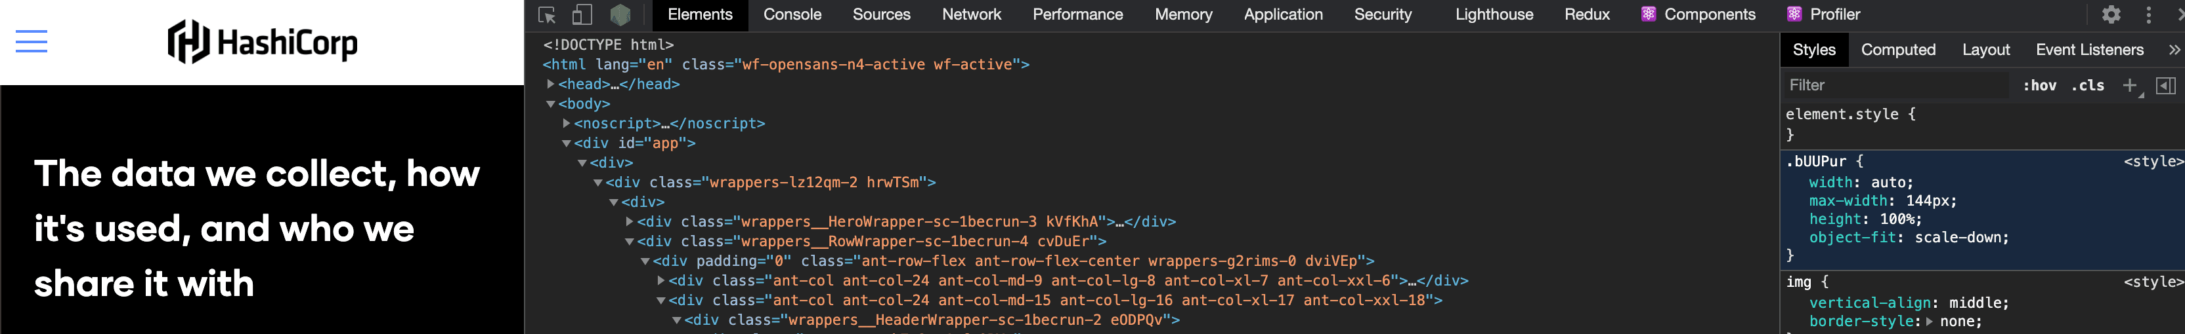Collapse the body element node

coord(550,104)
